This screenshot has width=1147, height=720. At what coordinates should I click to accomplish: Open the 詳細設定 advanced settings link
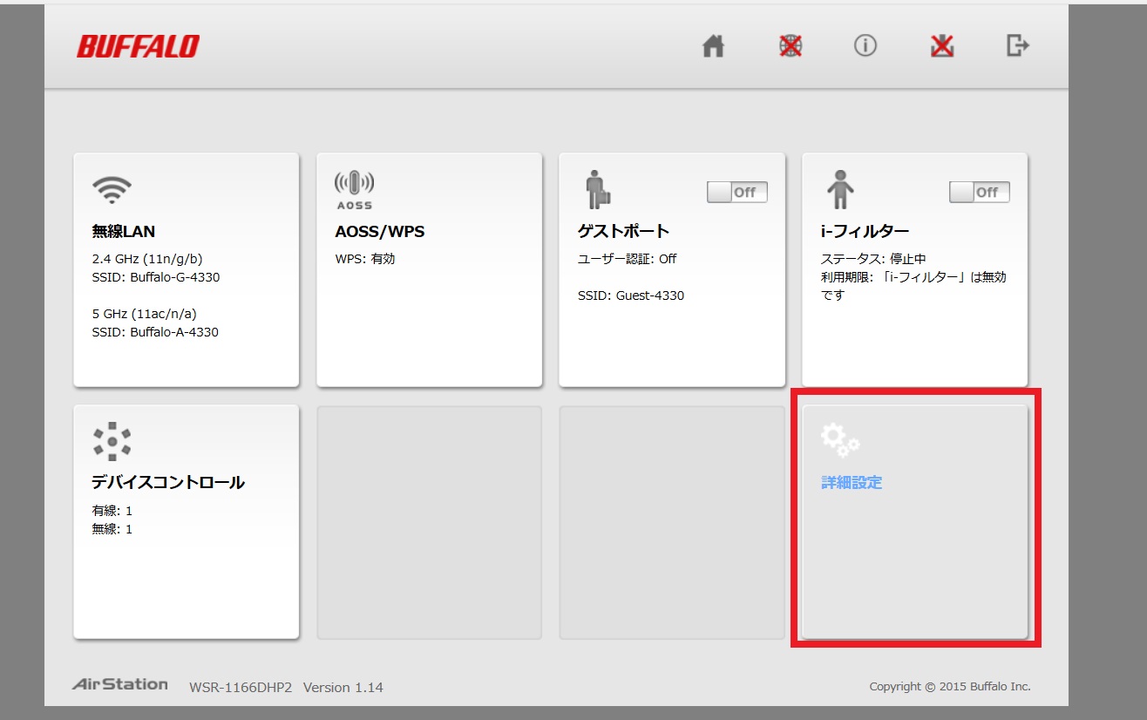click(x=852, y=482)
